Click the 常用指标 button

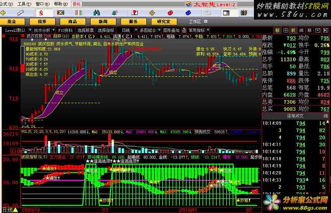[196, 30]
